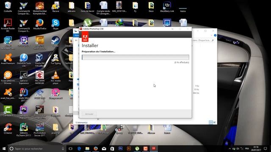The height and width of the screenshot is (152, 271).
Task: Open the Corbeille recycle bin icon
Action: tap(8, 7)
